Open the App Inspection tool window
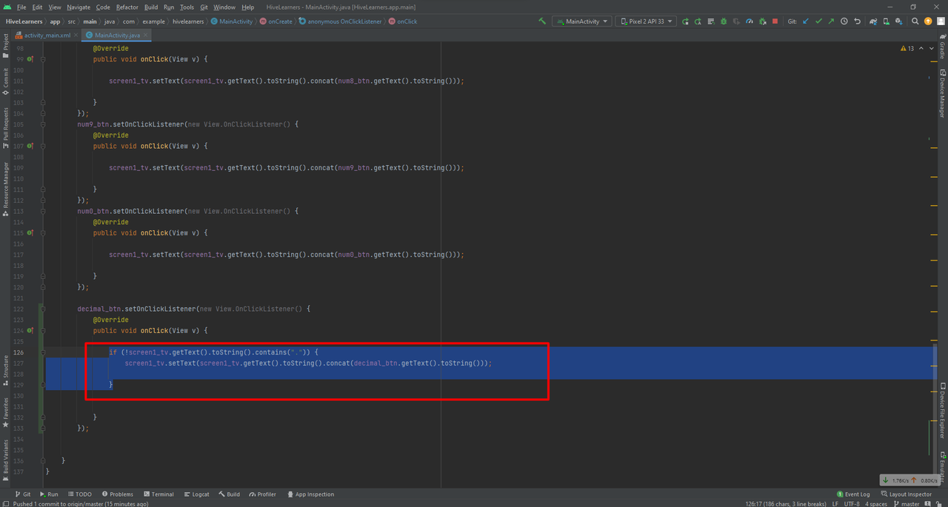Image resolution: width=948 pixels, height=507 pixels. coord(310,494)
